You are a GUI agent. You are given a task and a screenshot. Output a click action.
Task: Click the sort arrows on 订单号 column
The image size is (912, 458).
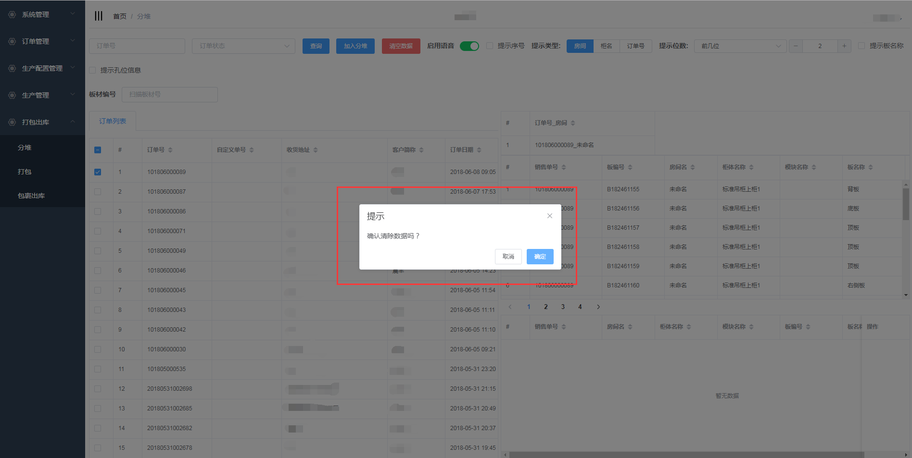(x=170, y=150)
